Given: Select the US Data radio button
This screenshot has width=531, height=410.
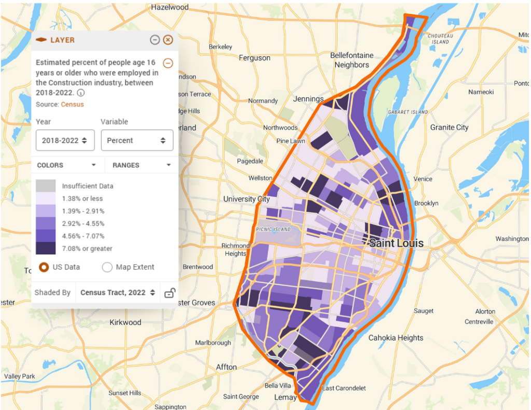Looking at the screenshot, I should coord(45,267).
